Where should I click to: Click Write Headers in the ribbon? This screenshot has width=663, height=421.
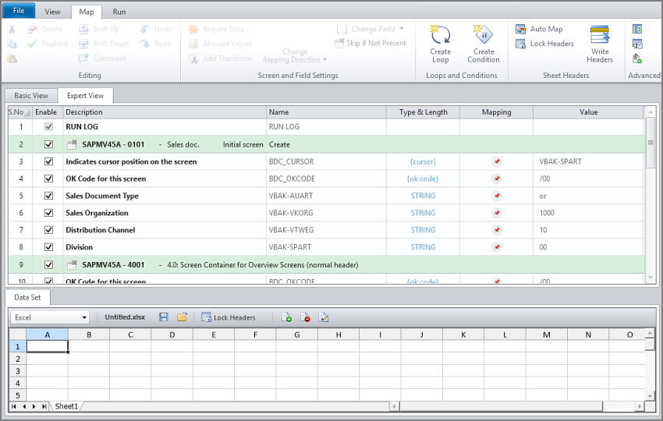click(599, 44)
